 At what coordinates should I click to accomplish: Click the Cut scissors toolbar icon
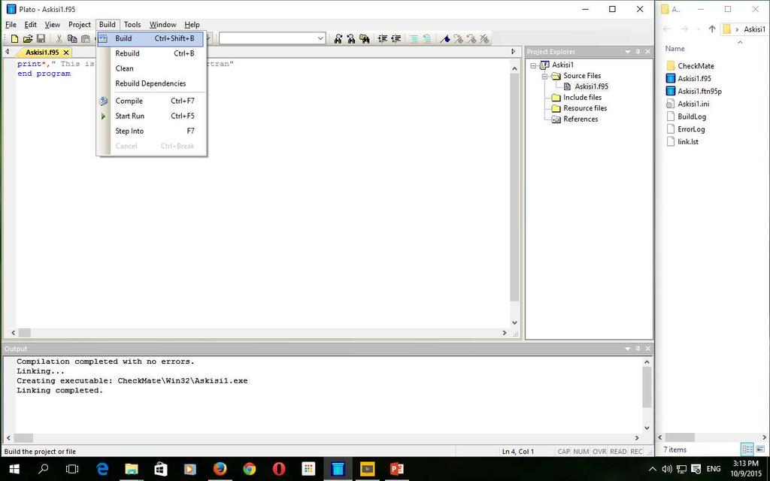pyautogui.click(x=59, y=39)
